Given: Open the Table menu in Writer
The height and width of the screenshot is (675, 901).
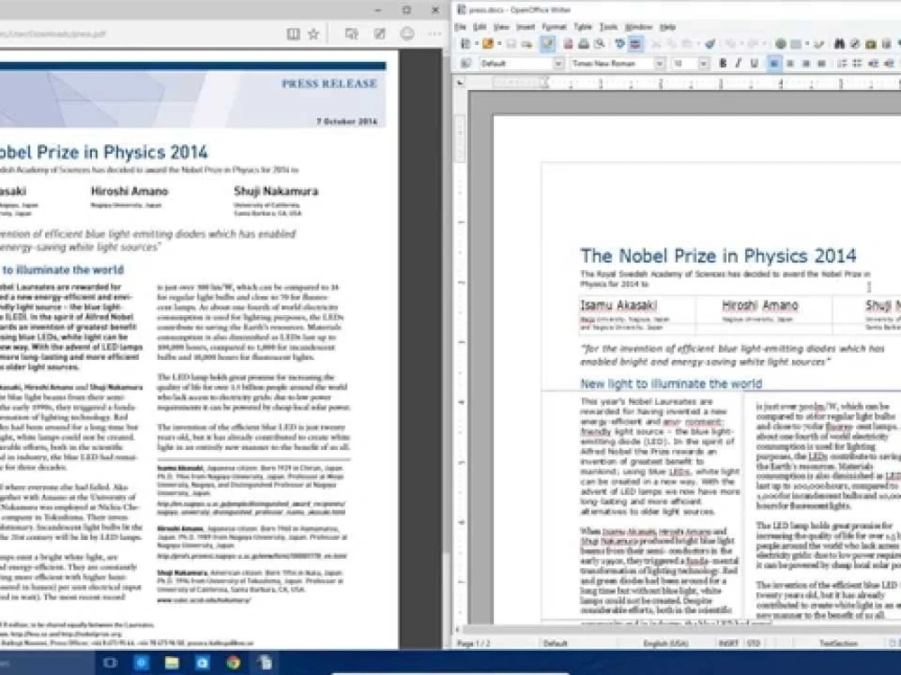Looking at the screenshot, I should [x=583, y=27].
